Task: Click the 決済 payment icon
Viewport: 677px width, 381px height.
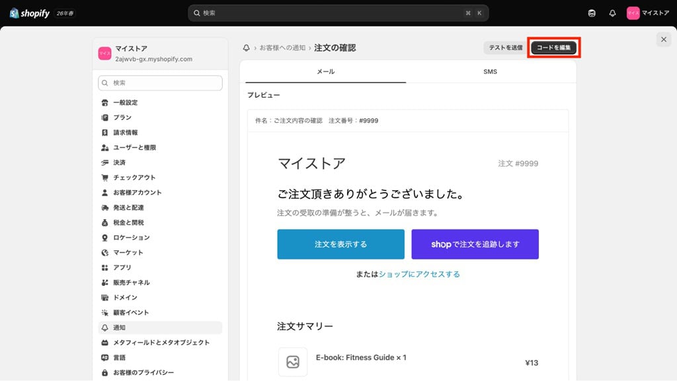Action: 104,162
